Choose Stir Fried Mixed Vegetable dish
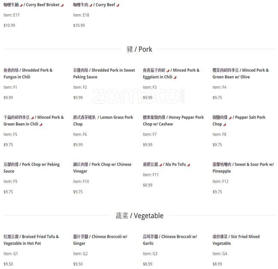The image size is (278, 269). click(x=236, y=240)
